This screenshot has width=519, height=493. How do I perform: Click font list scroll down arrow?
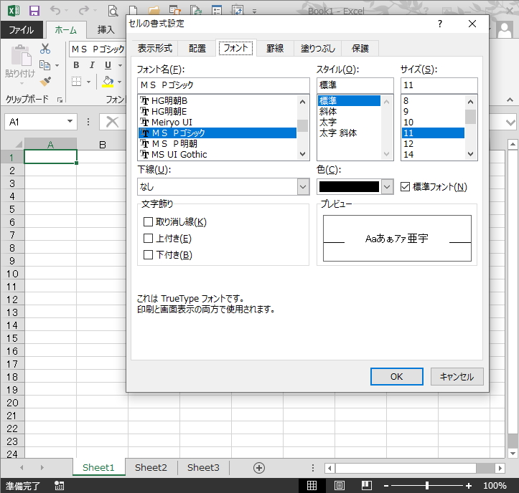302,154
